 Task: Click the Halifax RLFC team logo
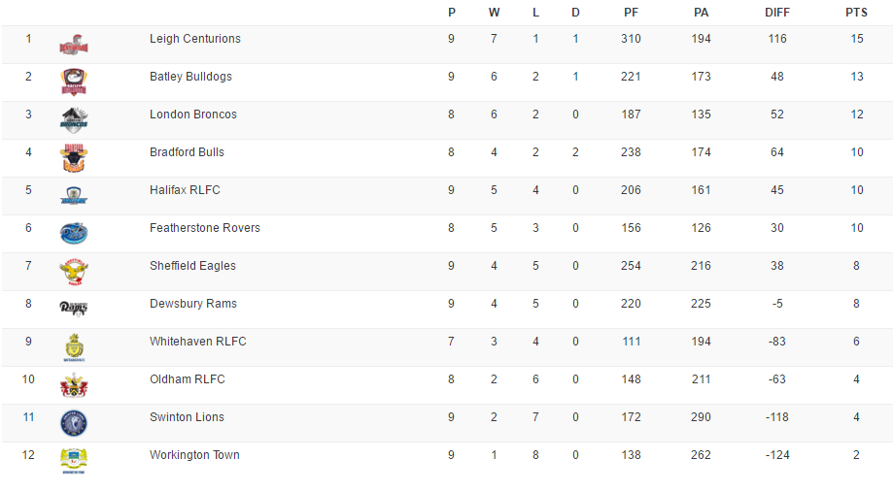coord(74,196)
